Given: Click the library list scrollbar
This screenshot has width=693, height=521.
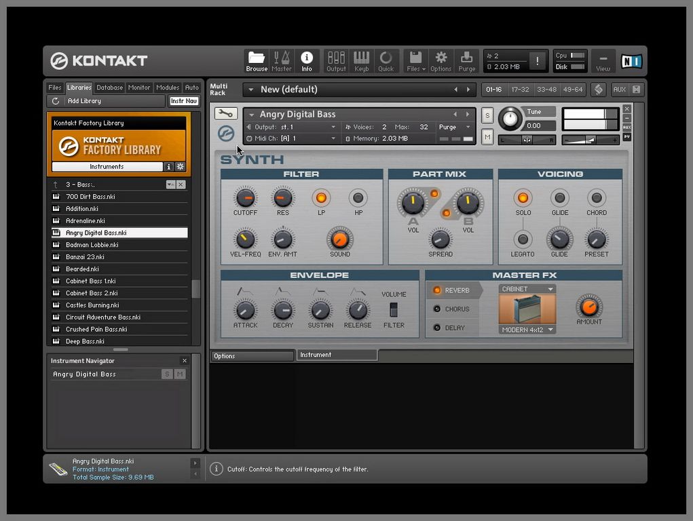Looking at the screenshot, I should click(195, 290).
